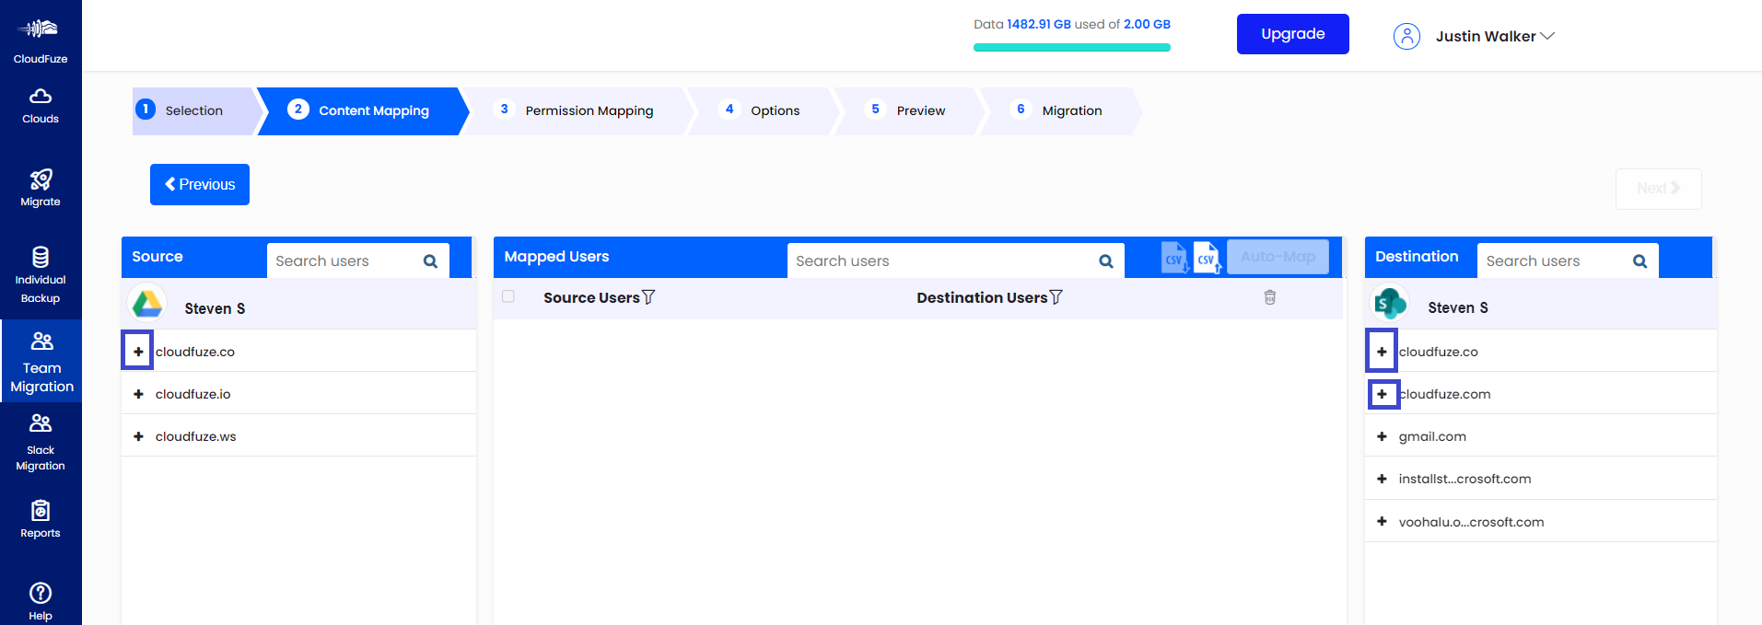The height and width of the screenshot is (625, 1762).
Task: Open Individual Backup in sidebar
Action: pyautogui.click(x=41, y=275)
